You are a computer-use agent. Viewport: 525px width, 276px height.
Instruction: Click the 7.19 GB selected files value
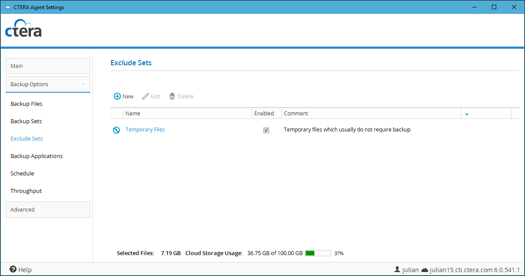pyautogui.click(x=170, y=253)
